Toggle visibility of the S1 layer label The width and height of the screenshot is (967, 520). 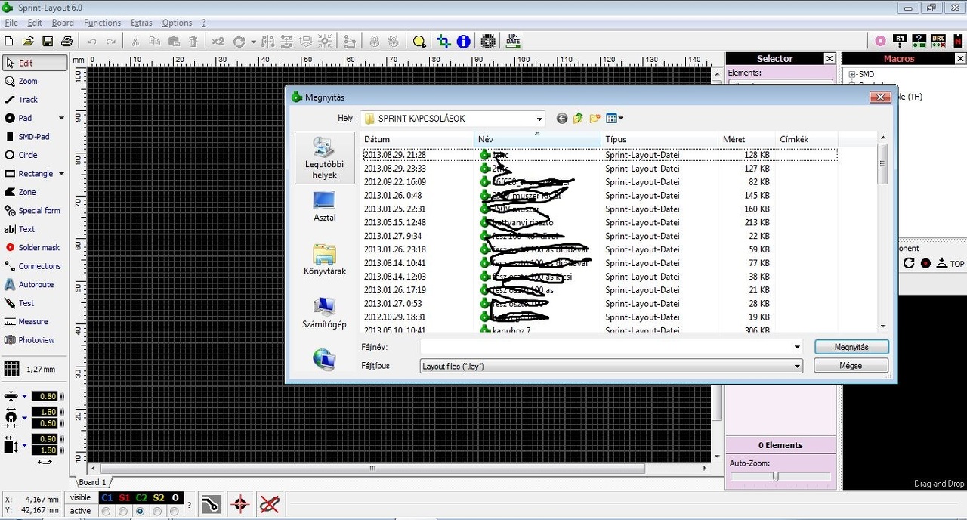pos(124,498)
